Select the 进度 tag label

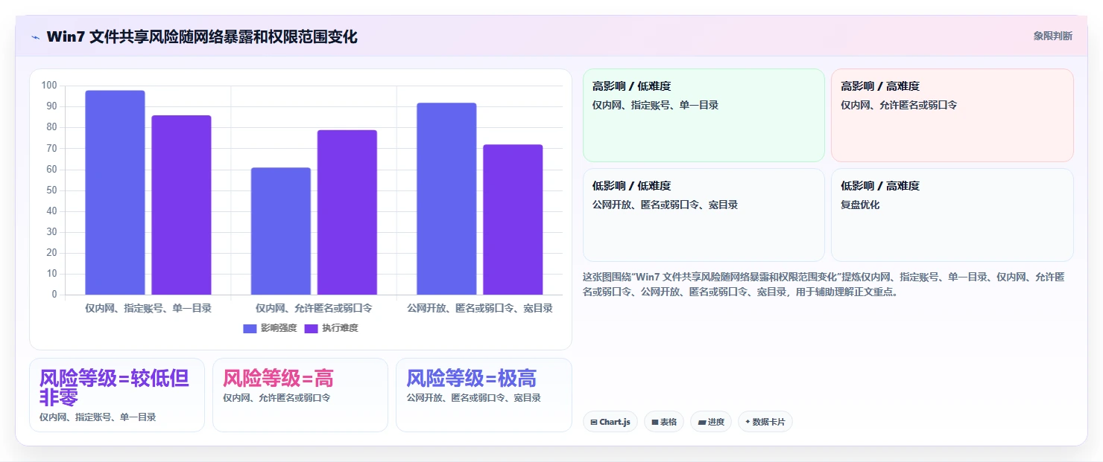point(716,422)
